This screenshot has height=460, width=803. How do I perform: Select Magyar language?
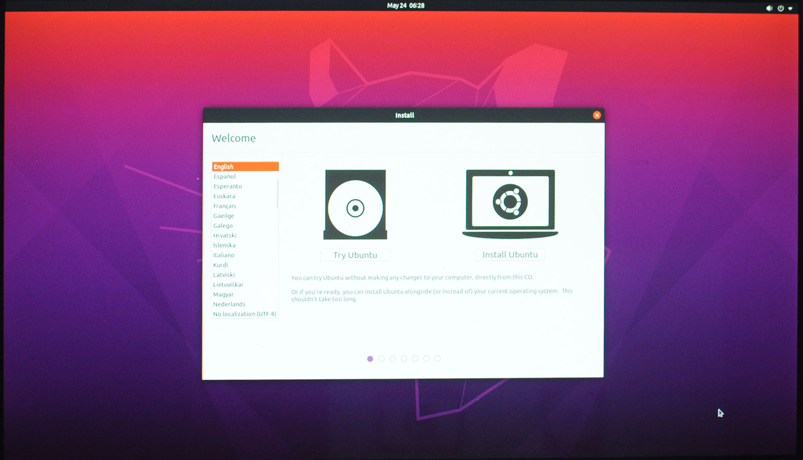[244, 294]
